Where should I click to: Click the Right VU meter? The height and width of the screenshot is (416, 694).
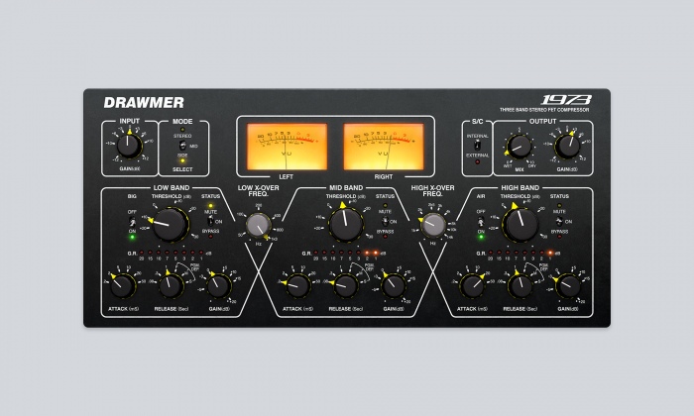[384, 147]
